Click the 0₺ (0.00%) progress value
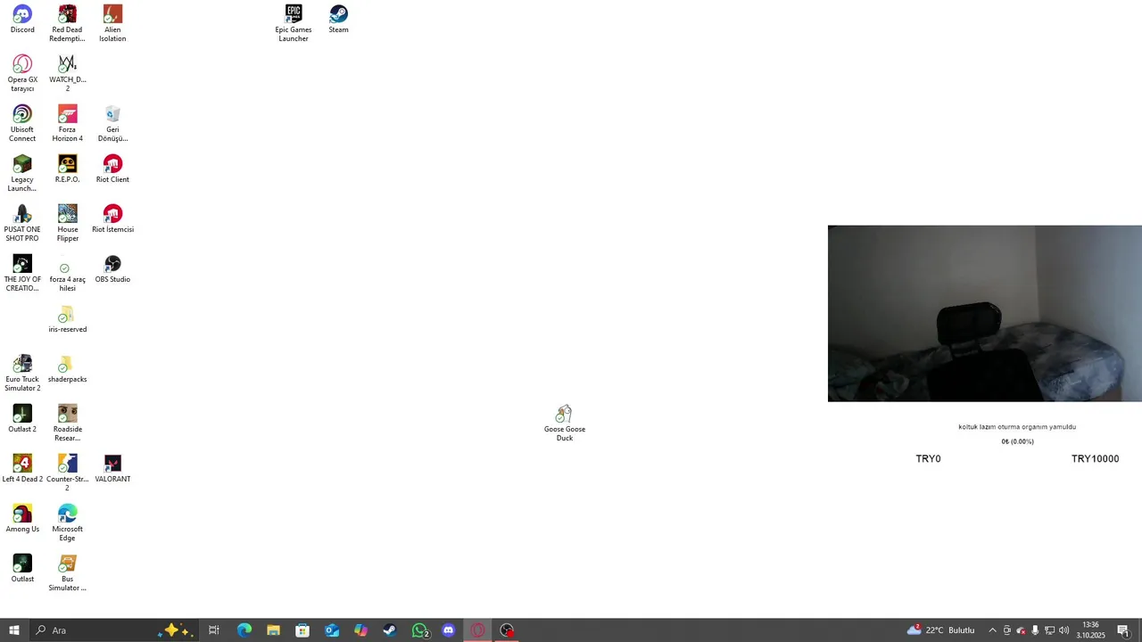Image resolution: width=1142 pixels, height=642 pixels. 1017,441
